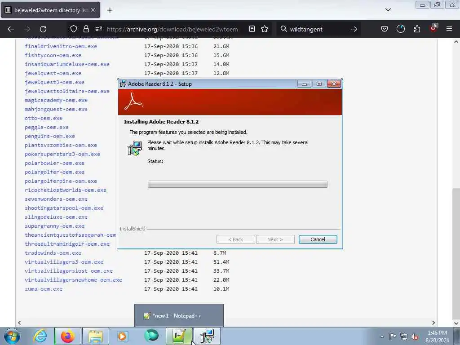Image resolution: width=460 pixels, height=345 pixels.
Task: Open Firefox hamburger menu
Action: click(449, 29)
